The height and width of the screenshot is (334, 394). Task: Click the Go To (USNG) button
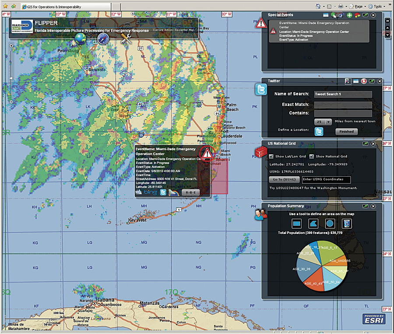pyautogui.click(x=284, y=179)
